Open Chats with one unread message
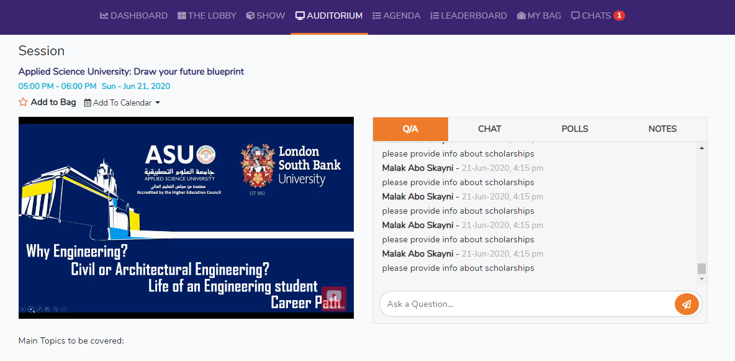 tap(598, 16)
